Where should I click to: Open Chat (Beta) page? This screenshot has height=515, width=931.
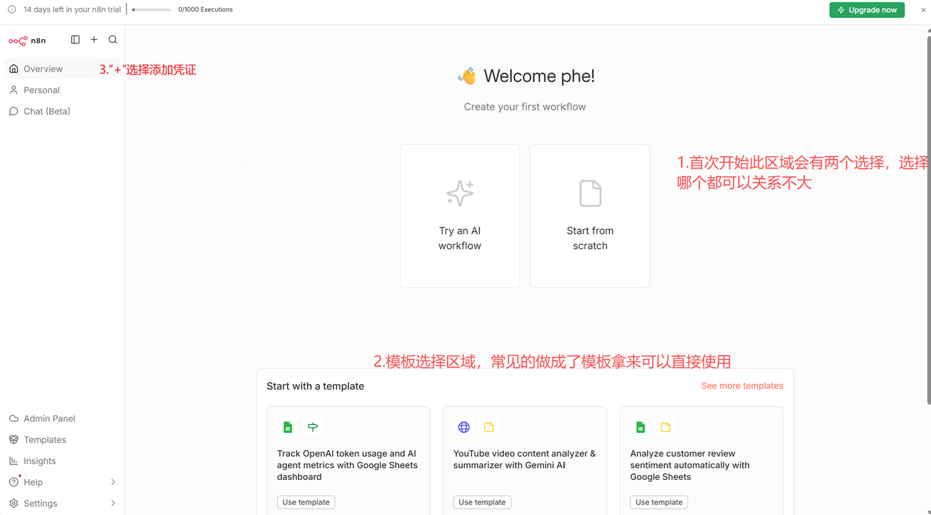(62, 111)
